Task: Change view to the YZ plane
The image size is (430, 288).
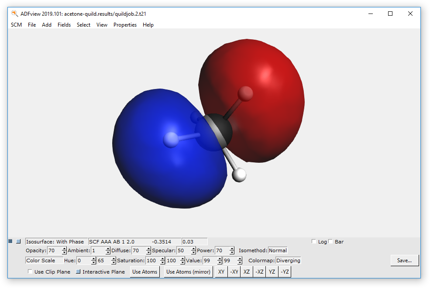Action: click(x=272, y=272)
